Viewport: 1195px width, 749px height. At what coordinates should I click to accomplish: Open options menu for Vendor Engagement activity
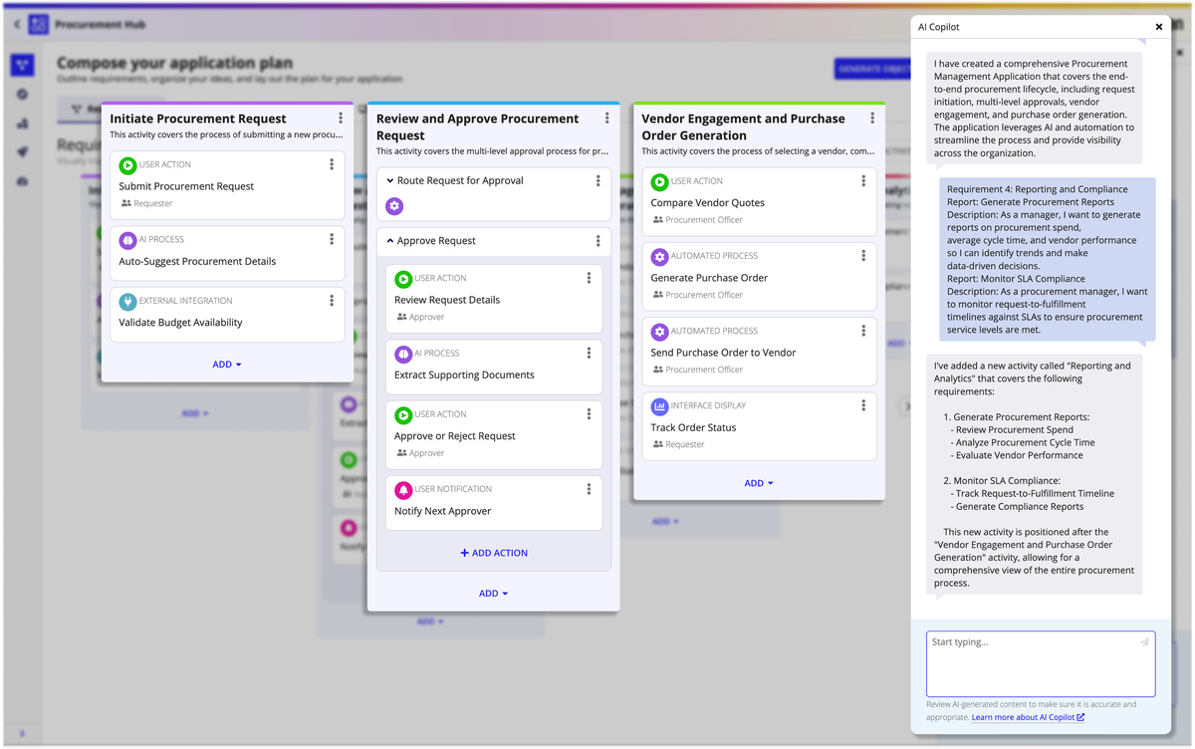coord(872,119)
